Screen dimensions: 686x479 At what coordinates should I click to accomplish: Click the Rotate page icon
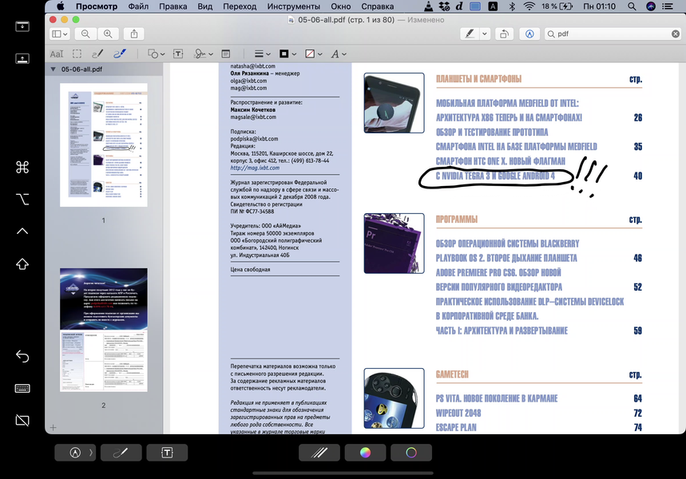pos(505,34)
